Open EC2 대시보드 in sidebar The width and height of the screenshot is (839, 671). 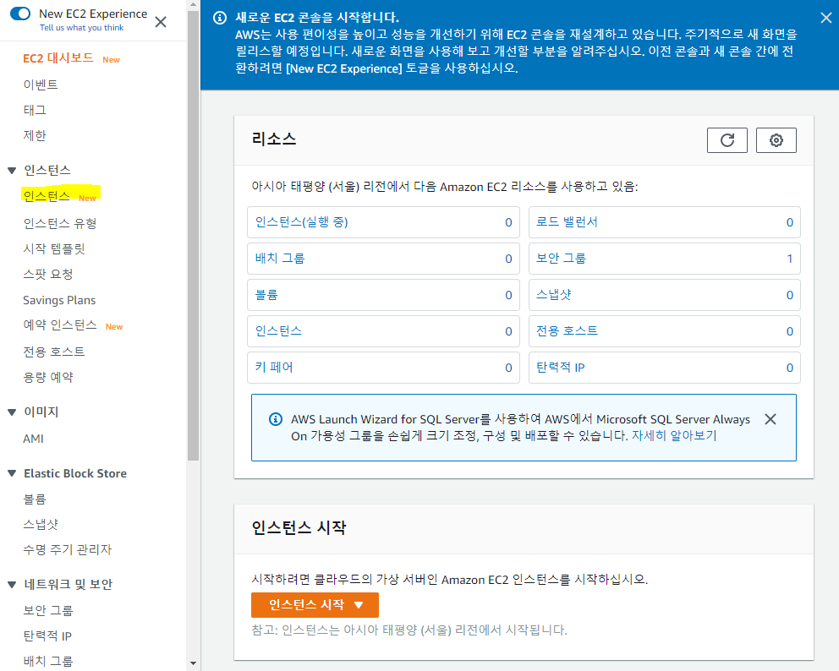[x=58, y=58]
